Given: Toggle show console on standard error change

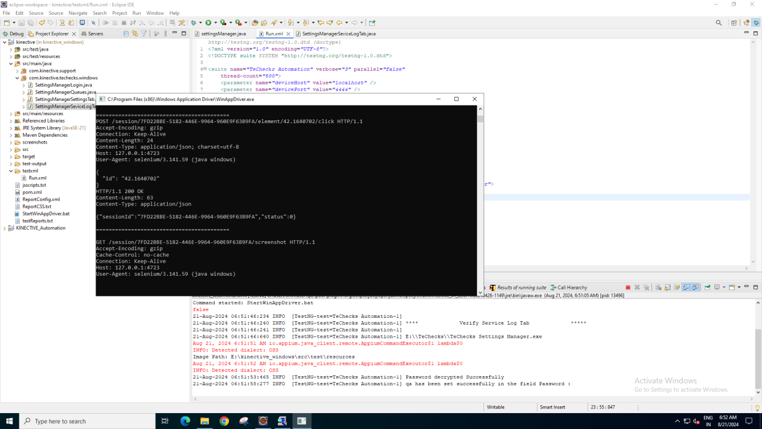Looking at the screenshot, I should (x=695, y=288).
